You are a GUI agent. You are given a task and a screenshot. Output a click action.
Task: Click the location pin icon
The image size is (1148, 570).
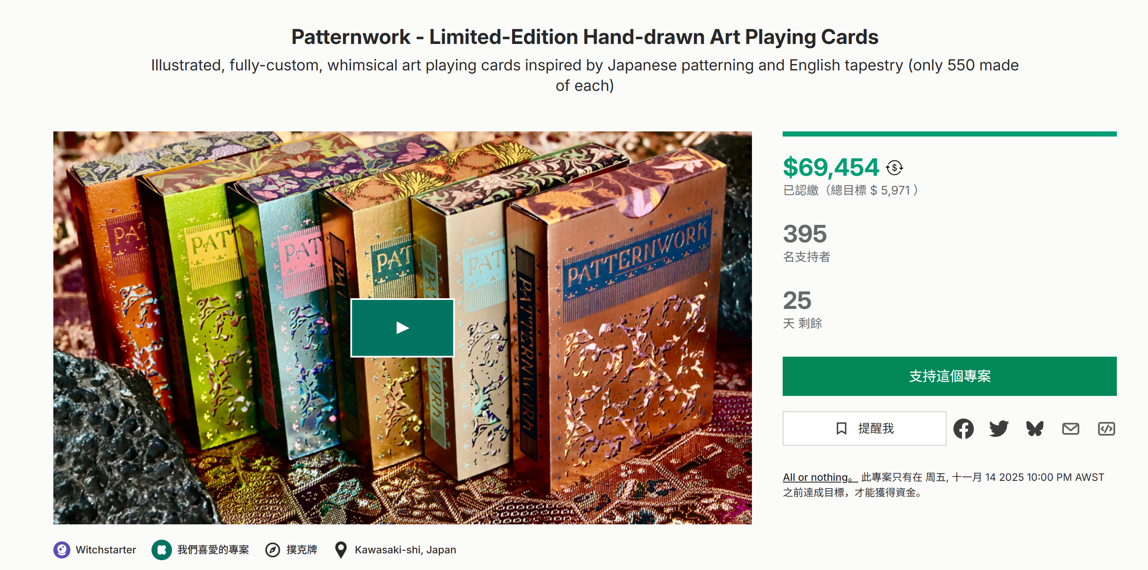(x=341, y=550)
